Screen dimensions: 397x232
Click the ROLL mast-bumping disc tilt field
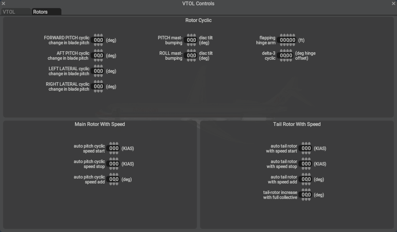(191, 55)
